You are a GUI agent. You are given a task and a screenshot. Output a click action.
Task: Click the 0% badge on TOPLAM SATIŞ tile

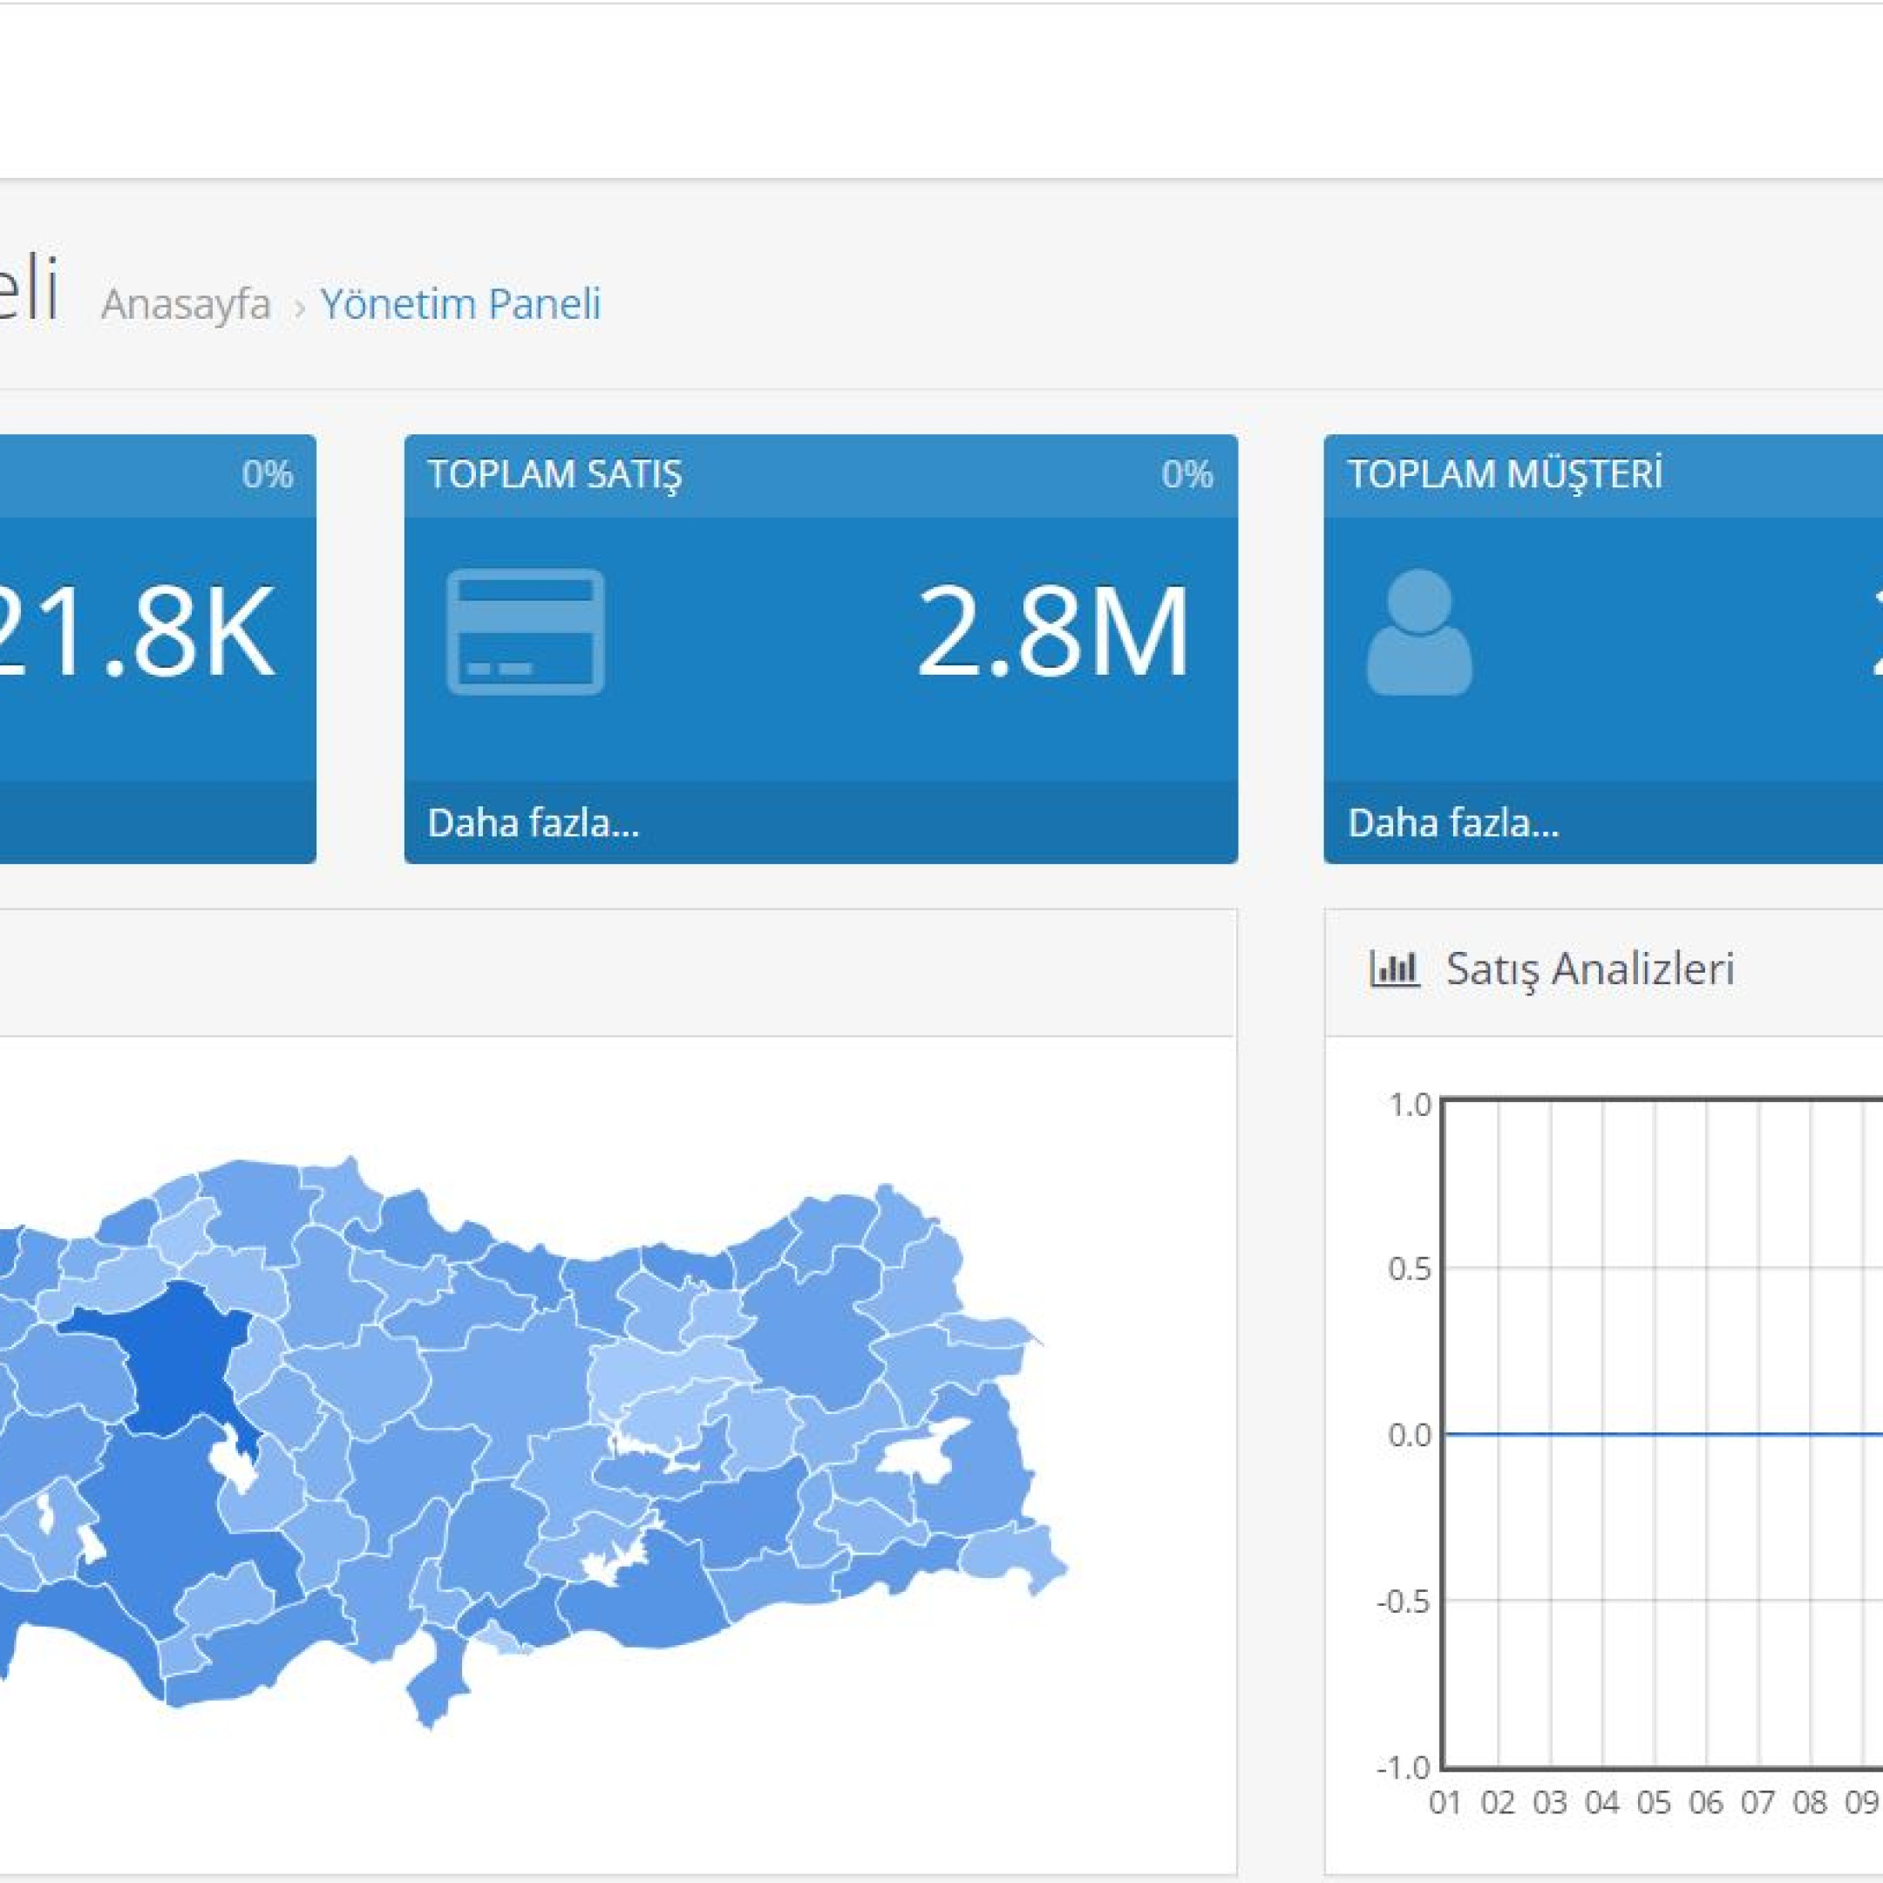click(1187, 474)
